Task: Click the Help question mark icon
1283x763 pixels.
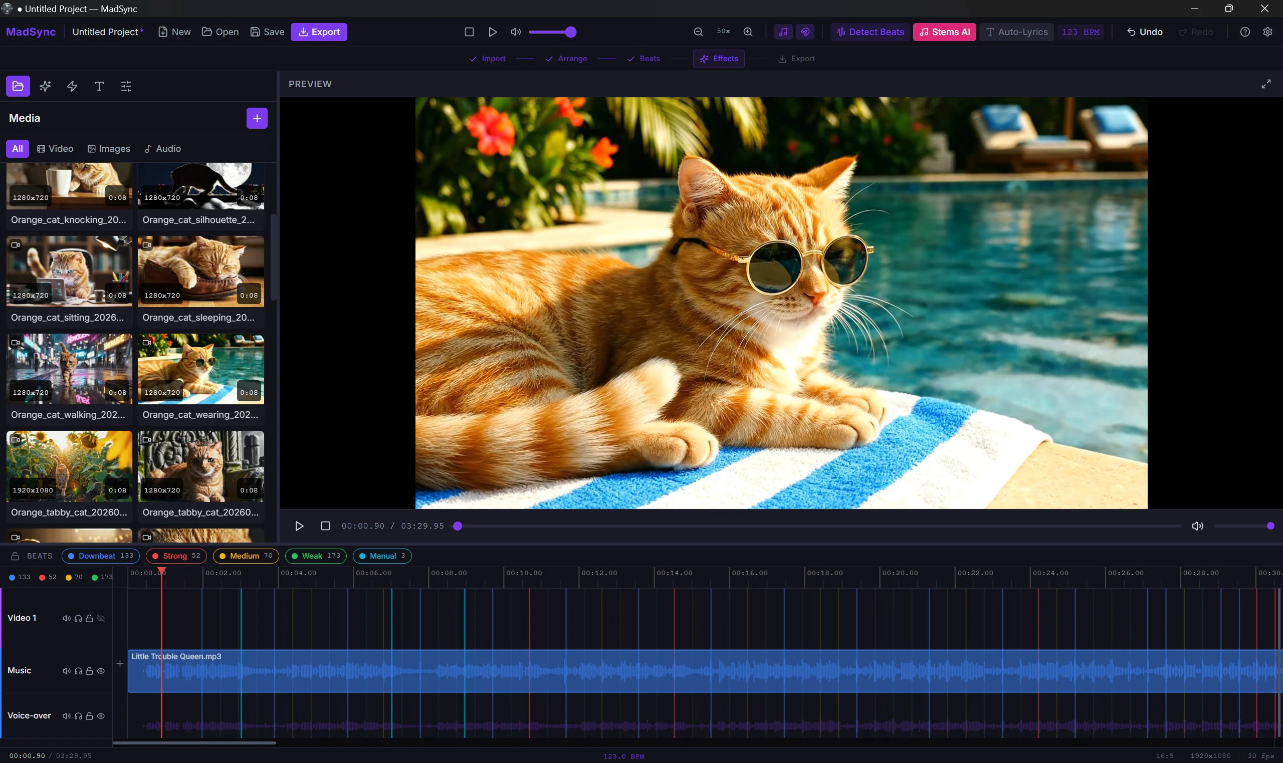Action: coord(1244,32)
